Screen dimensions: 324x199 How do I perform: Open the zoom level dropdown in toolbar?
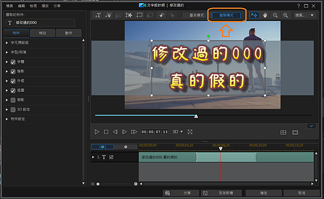pyautogui.click(x=305, y=15)
